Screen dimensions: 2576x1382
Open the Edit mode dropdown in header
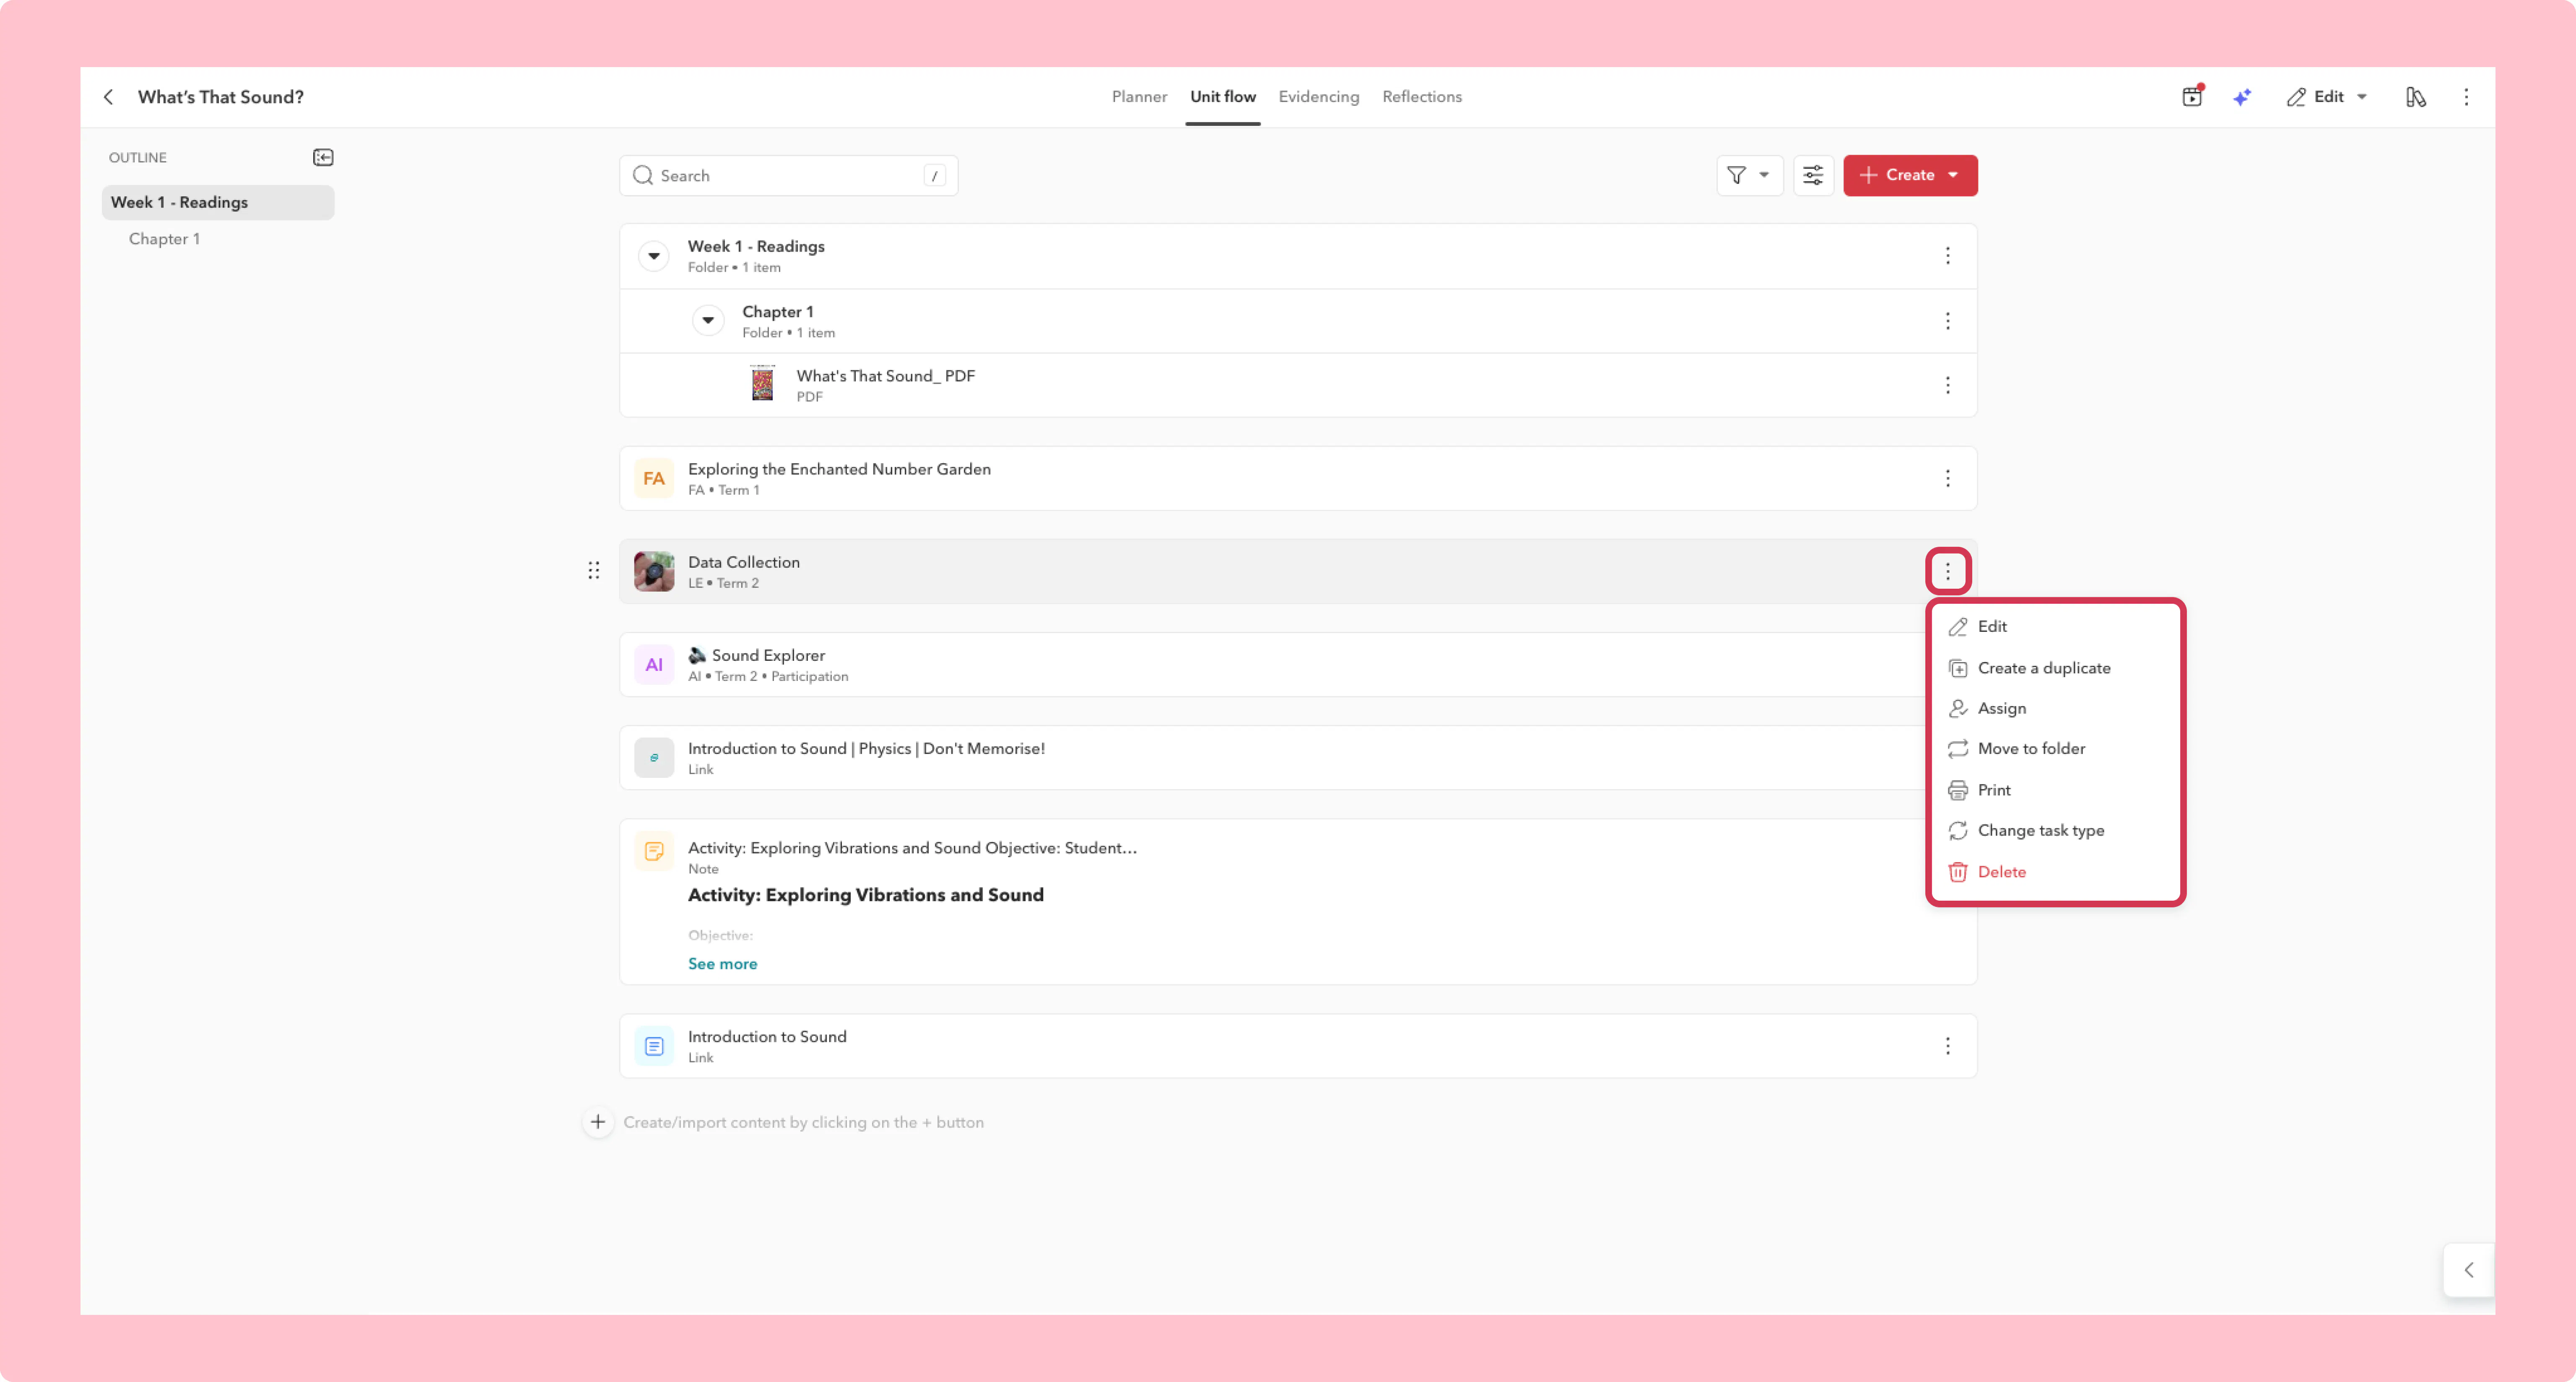click(2328, 97)
